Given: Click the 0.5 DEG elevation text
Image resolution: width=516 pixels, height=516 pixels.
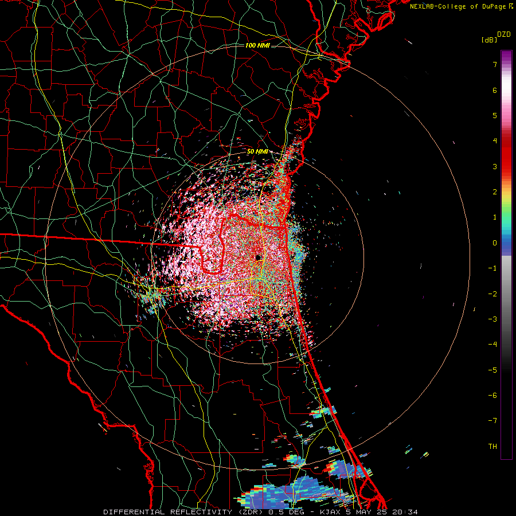Looking at the screenshot, I should click(x=286, y=512).
